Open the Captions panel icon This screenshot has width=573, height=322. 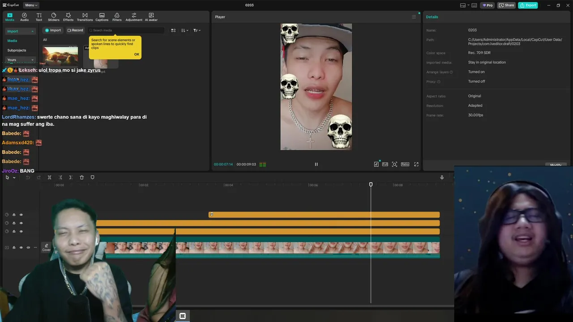[x=102, y=17]
